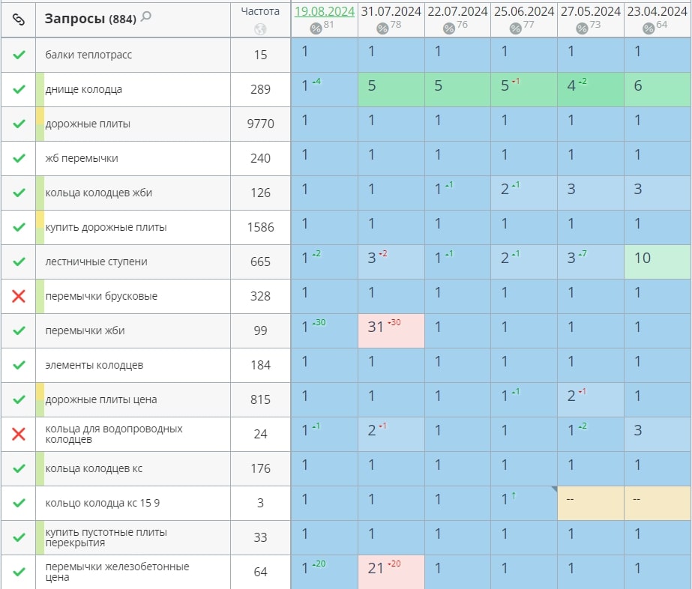Click percent icon under 23.04.2024
The width and height of the screenshot is (692, 589).
[x=649, y=28]
